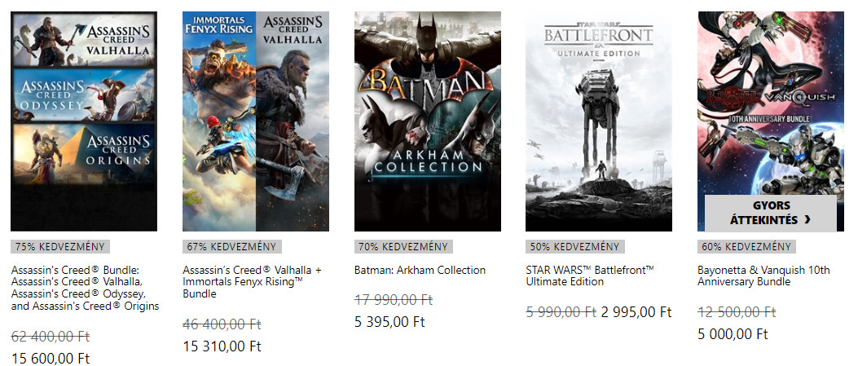Viewport: 858px width, 366px height.
Task: Click the 75% kedvezmény discount badge
Action: click(x=60, y=246)
